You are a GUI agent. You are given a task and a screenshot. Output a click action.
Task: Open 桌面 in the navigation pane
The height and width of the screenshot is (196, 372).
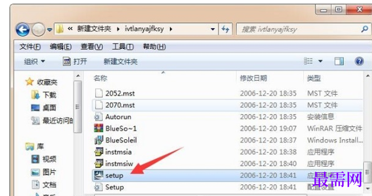[x=44, y=108]
